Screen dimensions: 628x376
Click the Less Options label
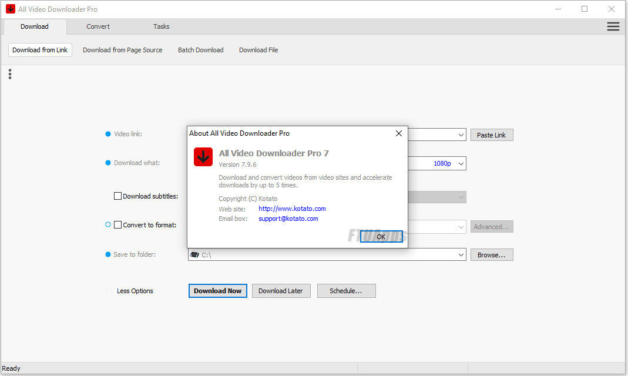[135, 291]
